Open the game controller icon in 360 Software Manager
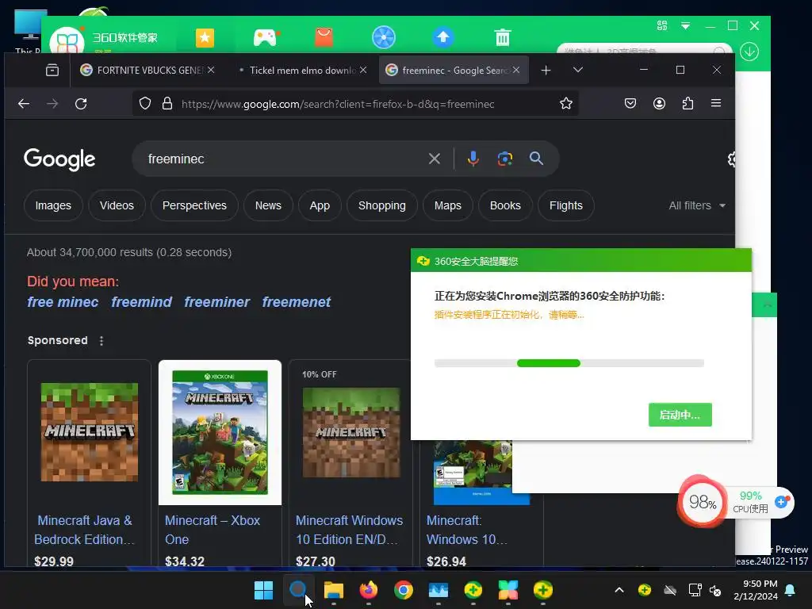 [266, 38]
